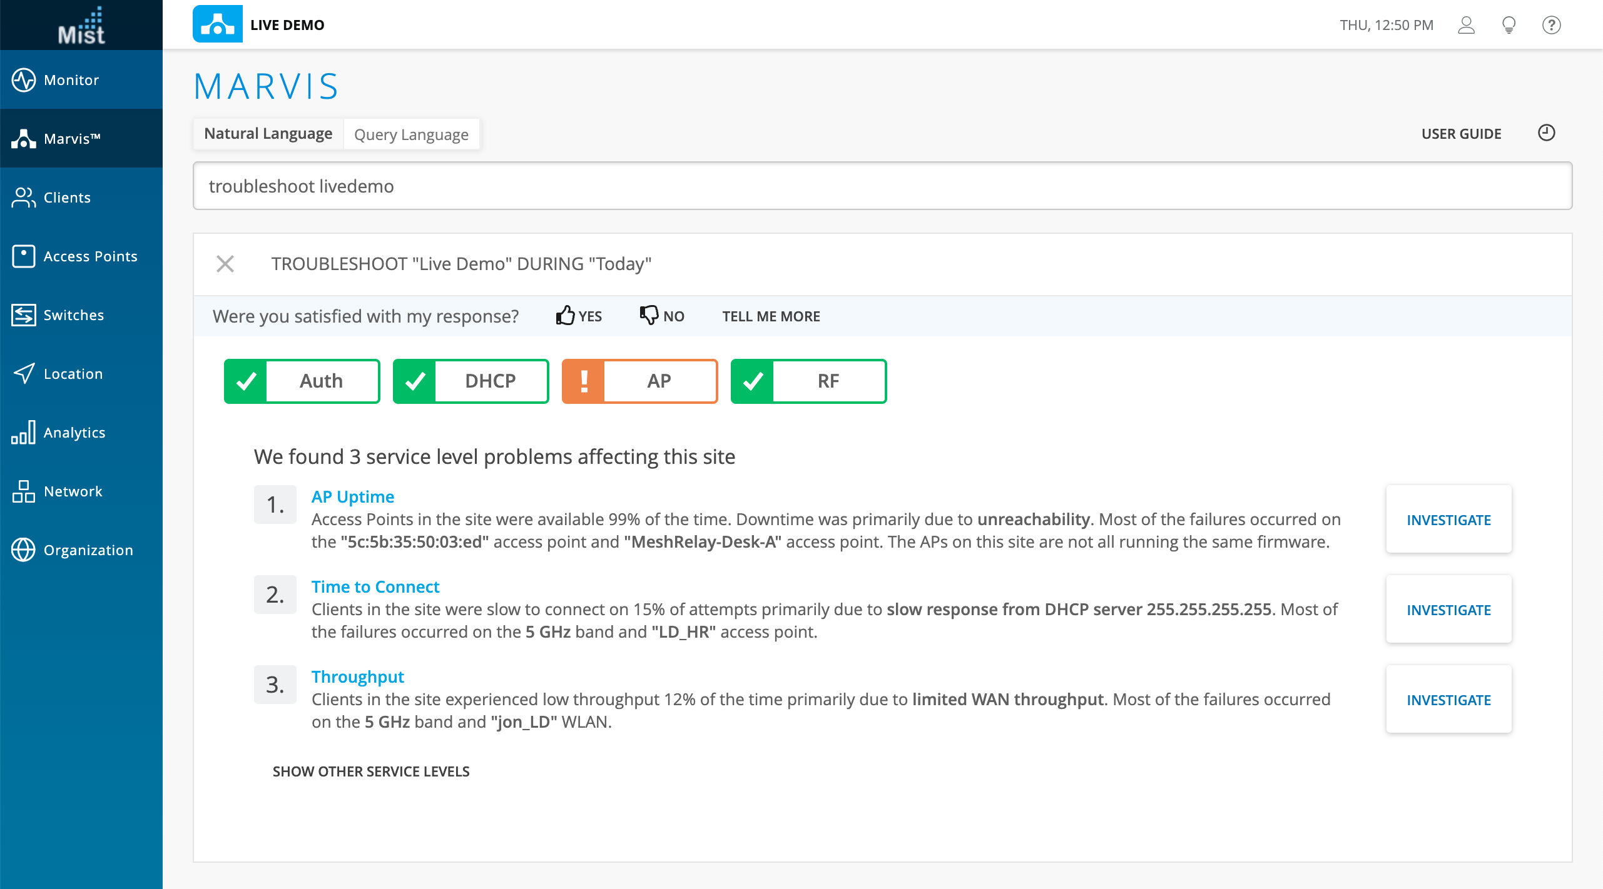
Task: Open Access Points from sidebar
Action: (x=90, y=256)
